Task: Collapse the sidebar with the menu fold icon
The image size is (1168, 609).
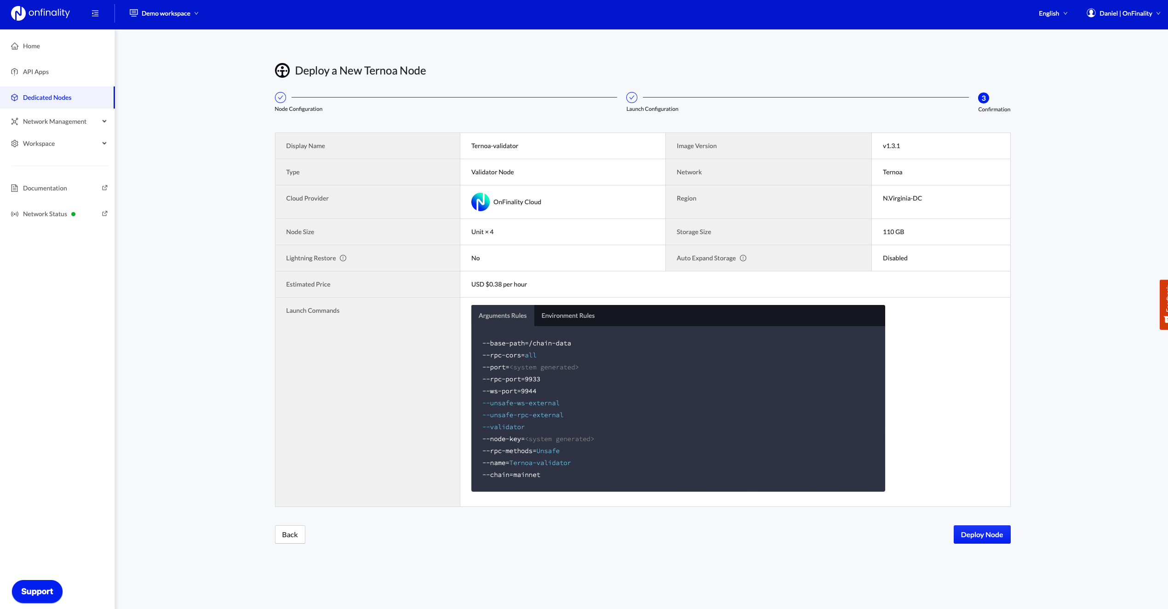Action: [x=95, y=13]
